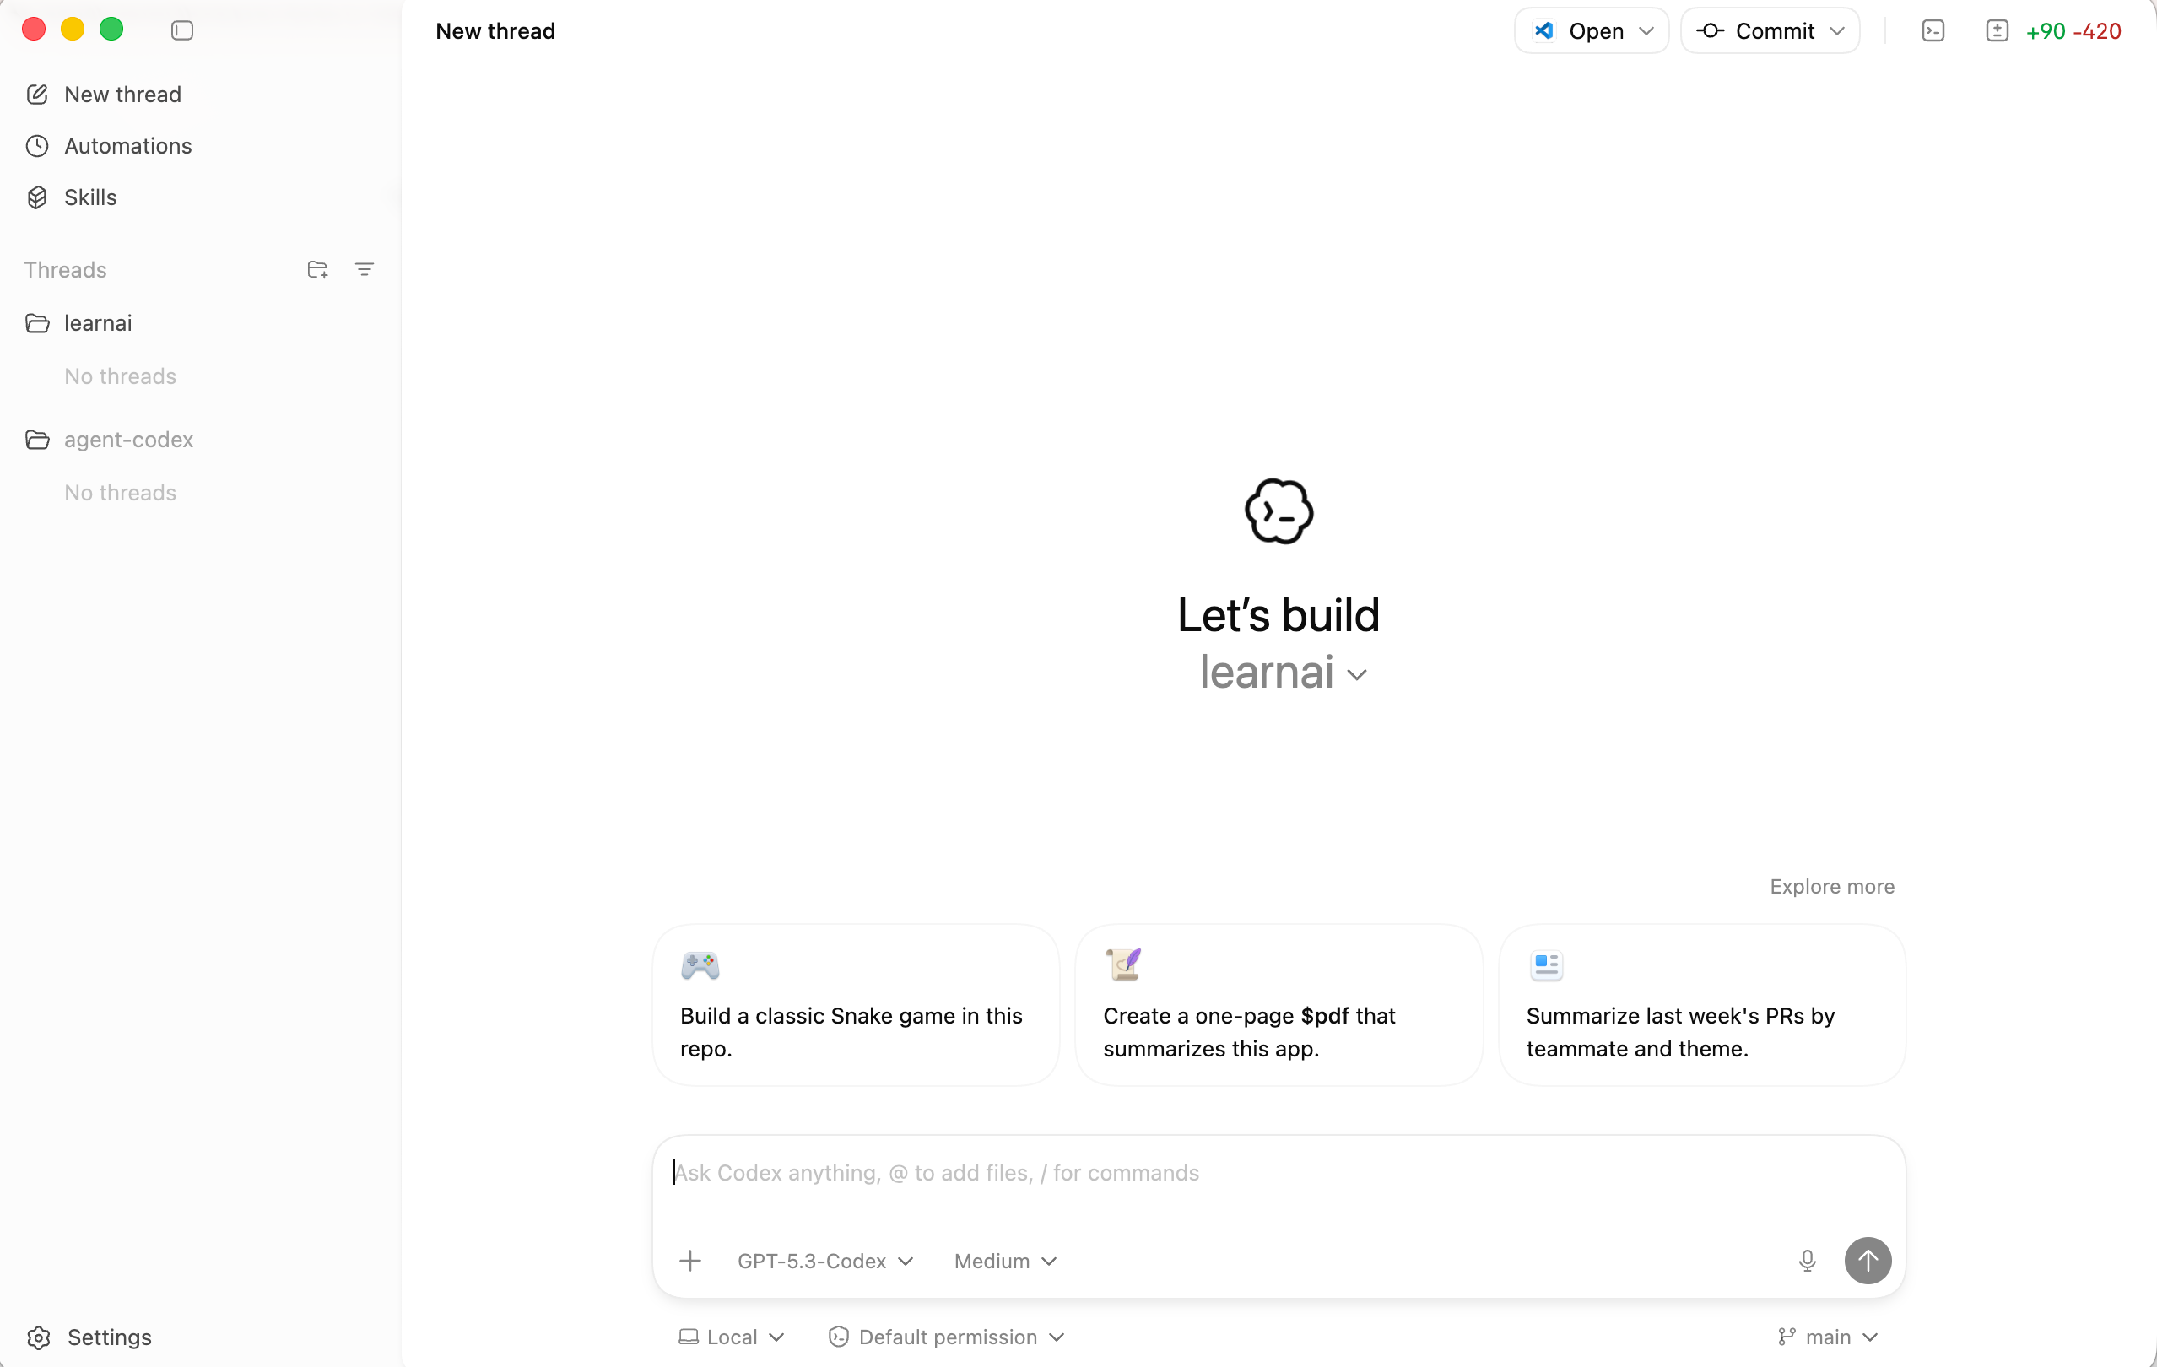The image size is (2157, 1367).
Task: Click the Explore more link
Action: tap(1831, 886)
